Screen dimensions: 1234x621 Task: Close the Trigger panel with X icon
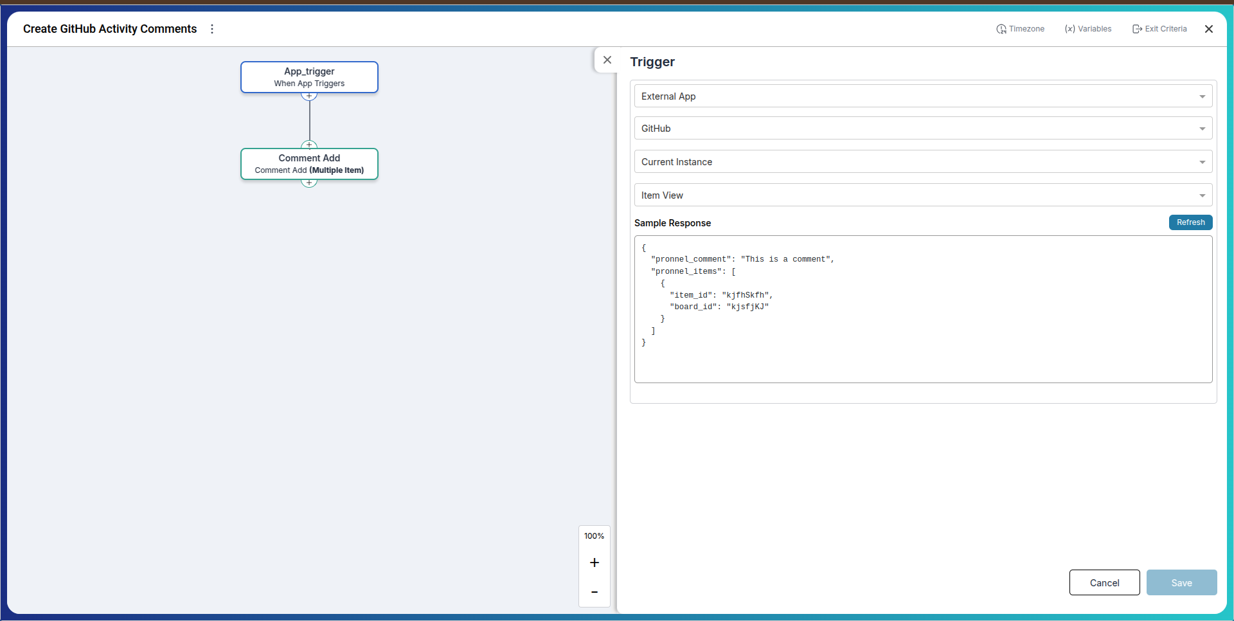(x=607, y=60)
